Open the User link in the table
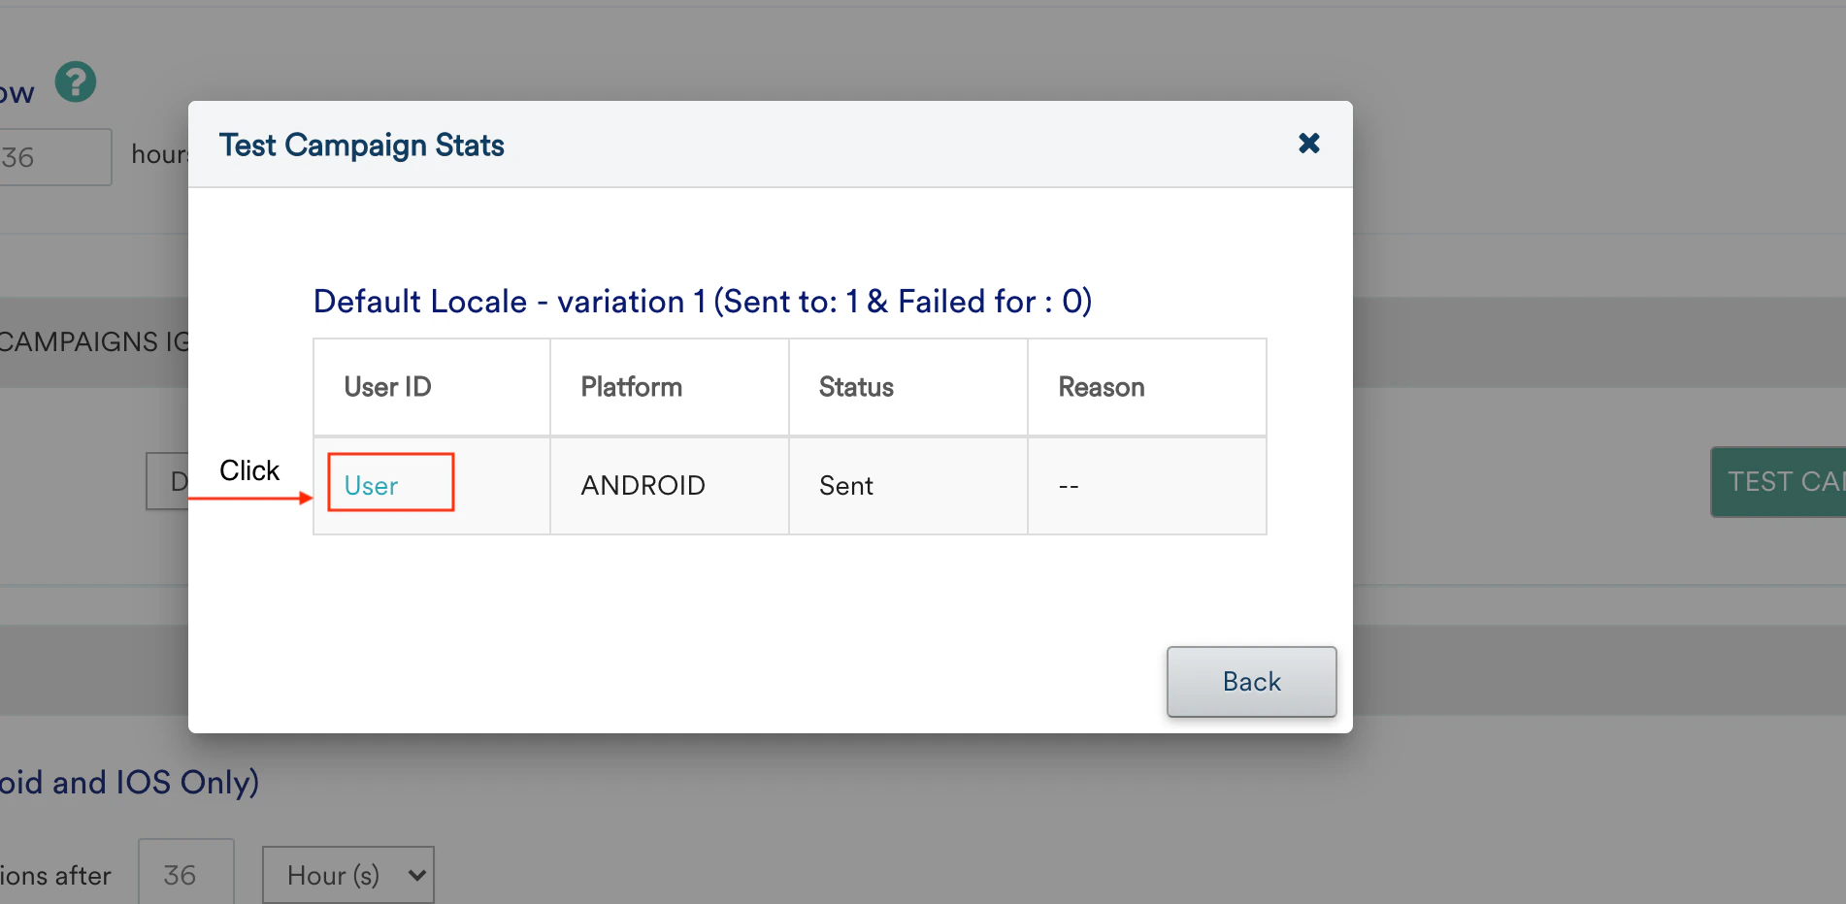Viewport: 1846px width, 904px height. tap(371, 486)
